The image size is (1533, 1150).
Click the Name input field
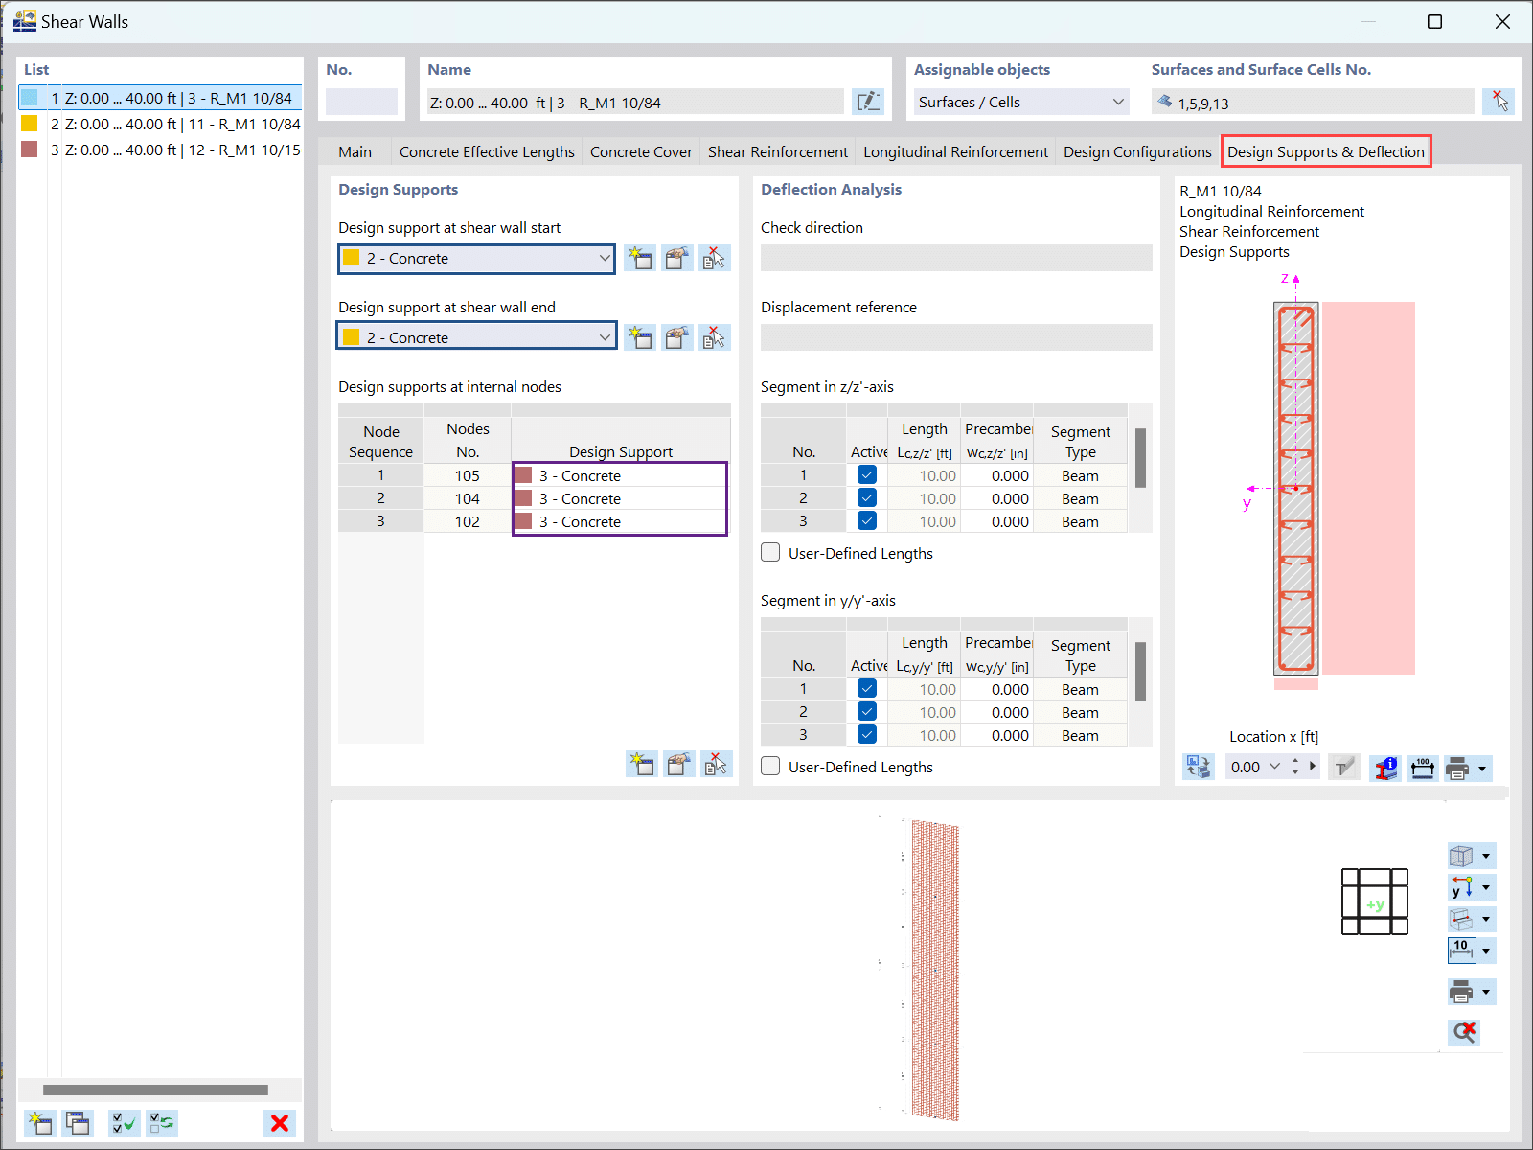tap(634, 102)
